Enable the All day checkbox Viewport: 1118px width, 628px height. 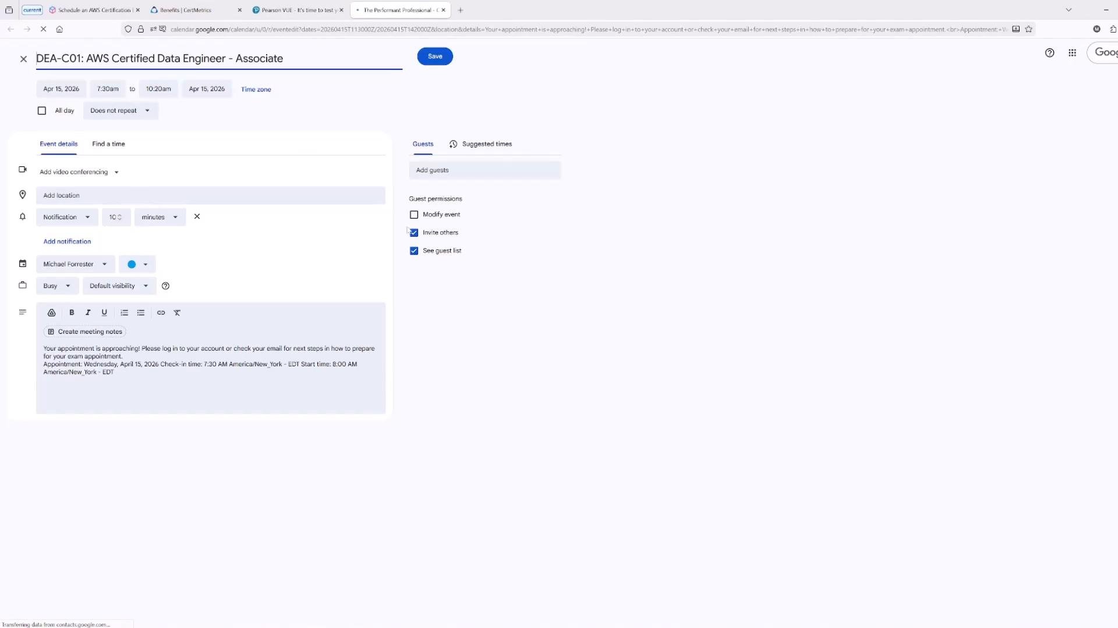[x=42, y=110]
